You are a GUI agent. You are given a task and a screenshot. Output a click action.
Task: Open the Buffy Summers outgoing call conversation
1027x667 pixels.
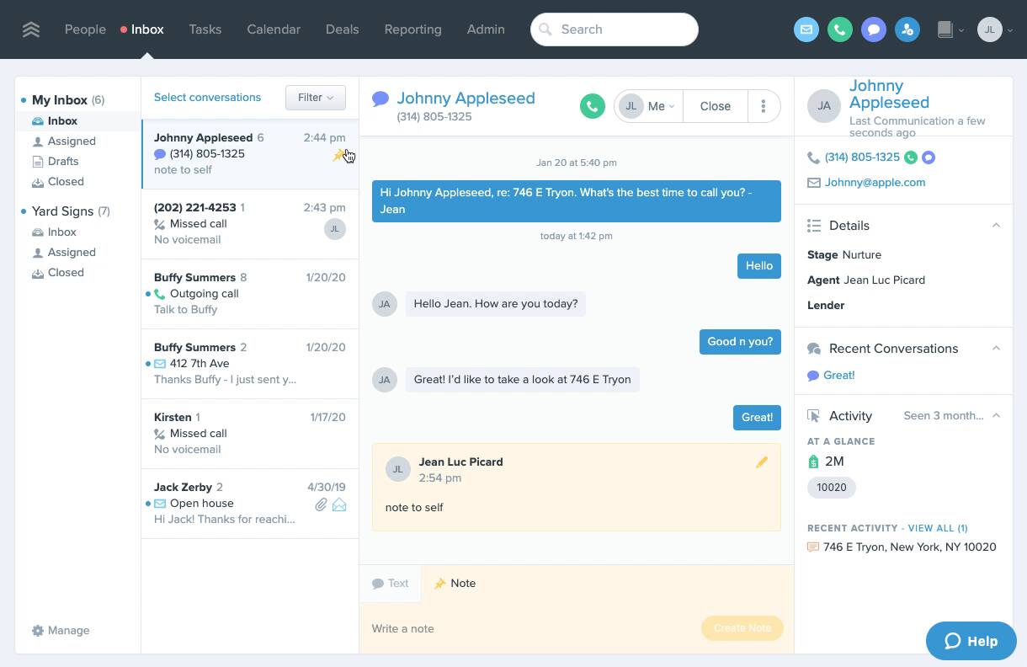pos(249,293)
